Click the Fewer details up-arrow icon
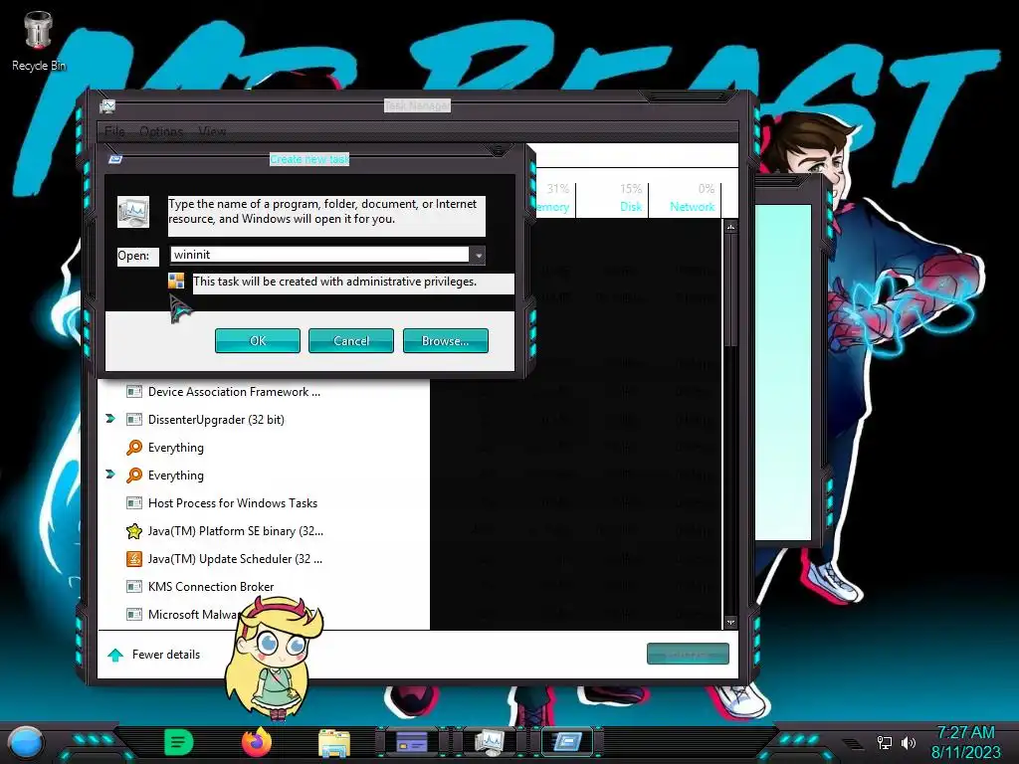 [x=115, y=655]
